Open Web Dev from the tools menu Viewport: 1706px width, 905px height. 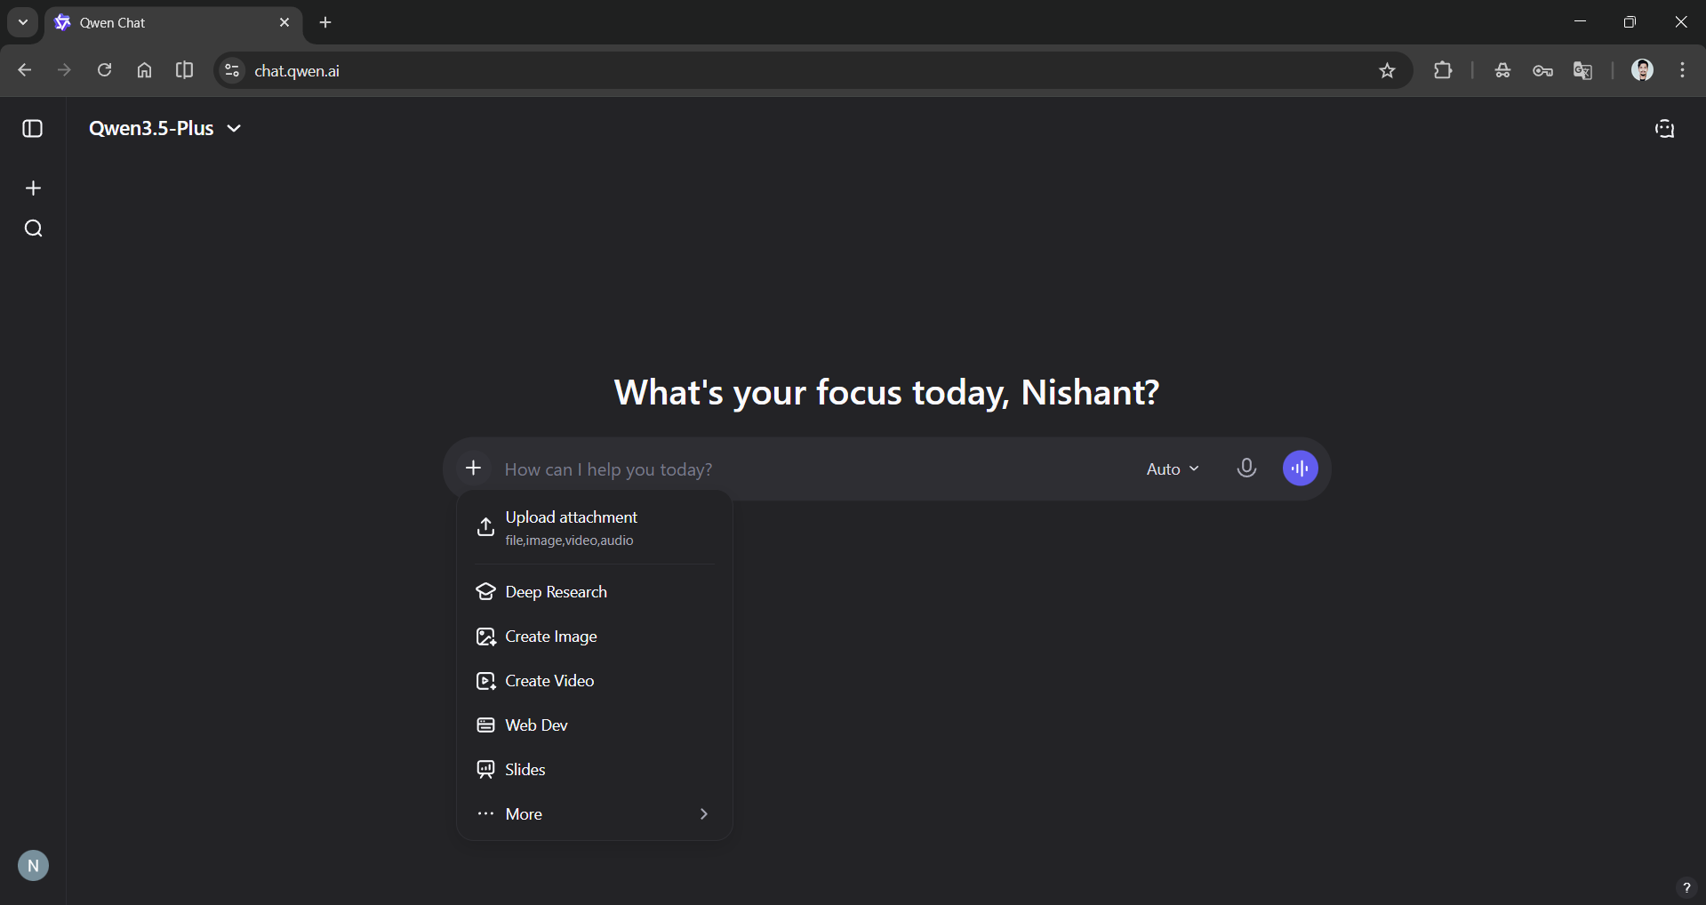coord(536,725)
